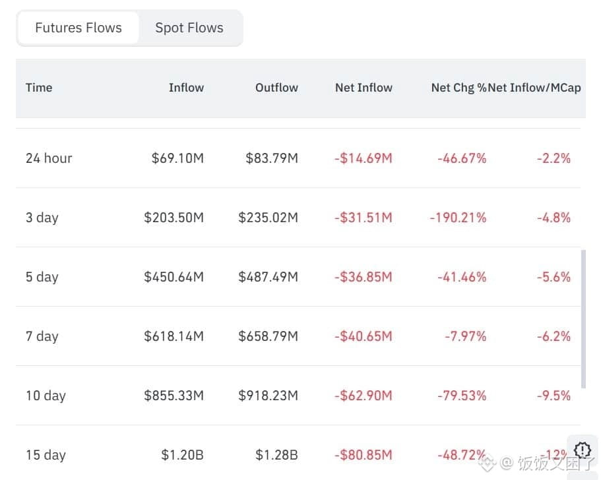Click the Binance watermark logo icon
The image size is (601, 480).
tap(488, 462)
